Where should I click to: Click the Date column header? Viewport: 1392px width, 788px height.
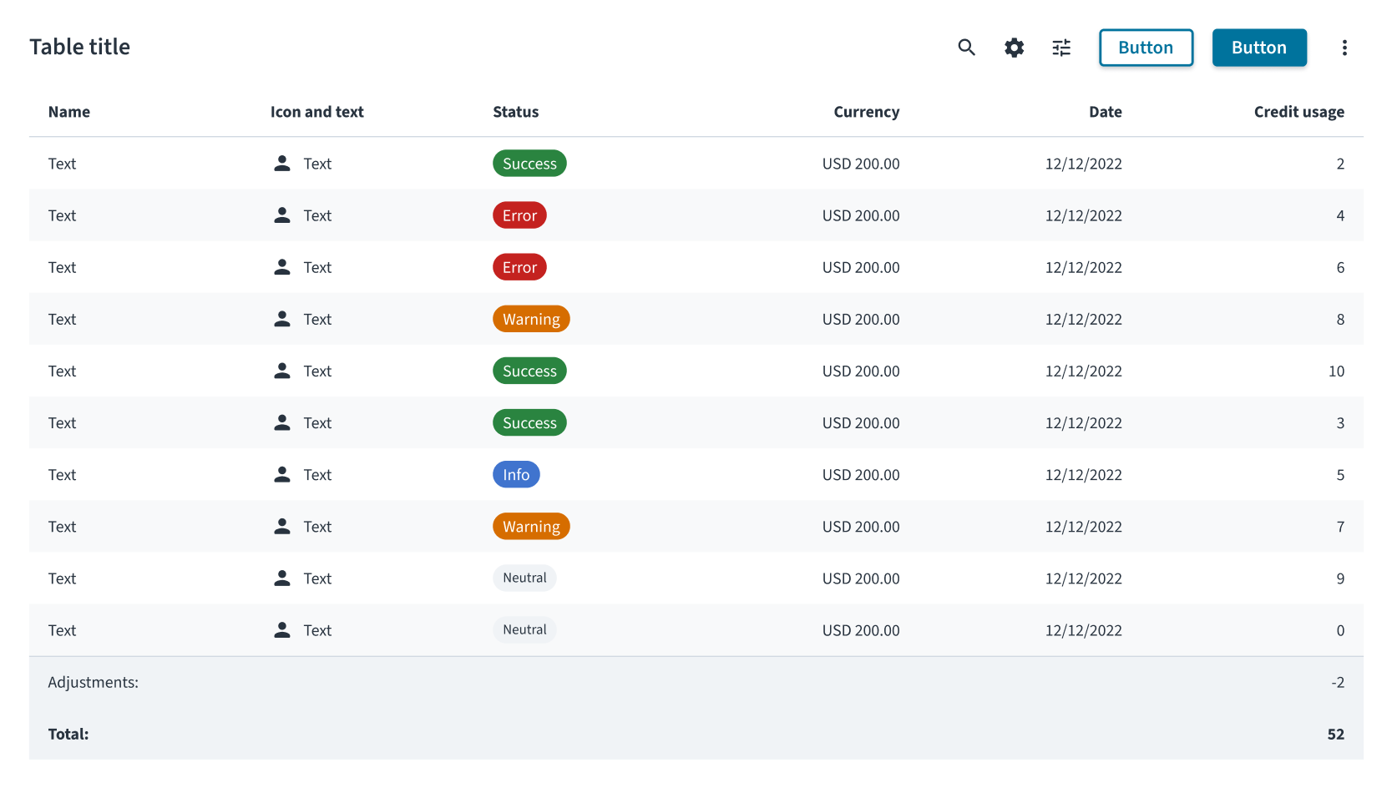click(1105, 112)
